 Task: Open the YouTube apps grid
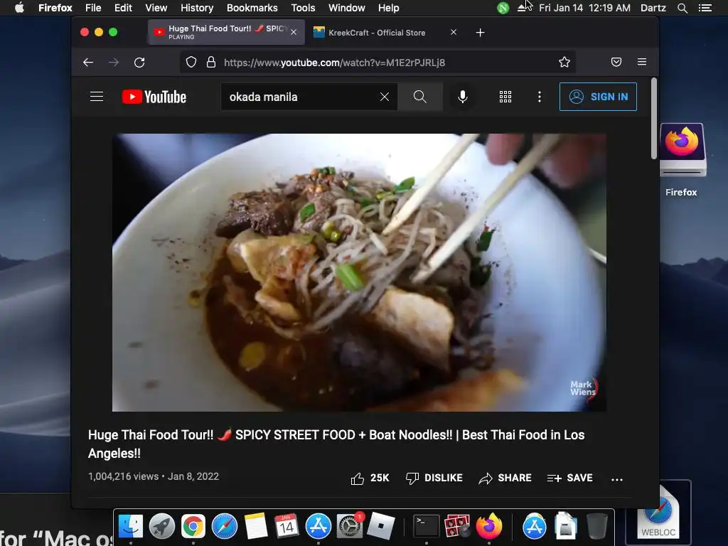click(x=505, y=97)
